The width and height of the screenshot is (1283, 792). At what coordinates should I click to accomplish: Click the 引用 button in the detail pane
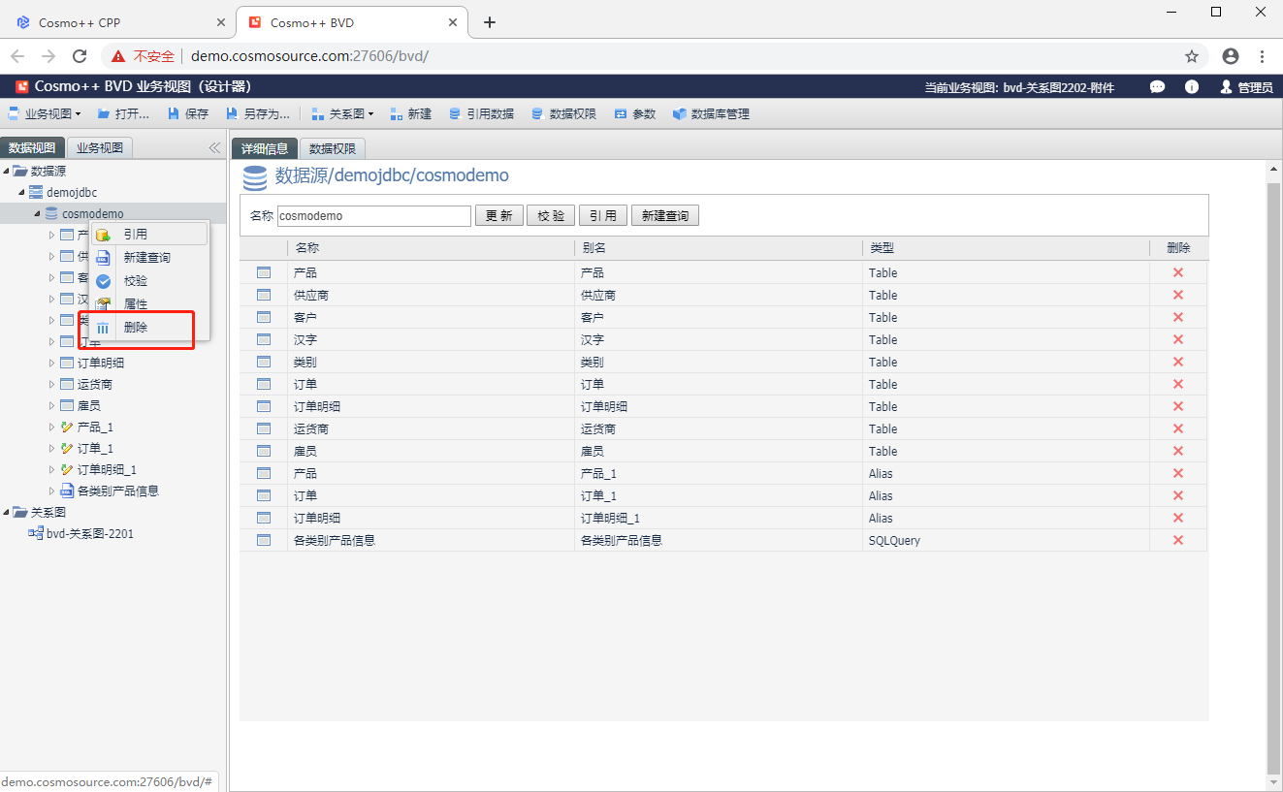603,216
